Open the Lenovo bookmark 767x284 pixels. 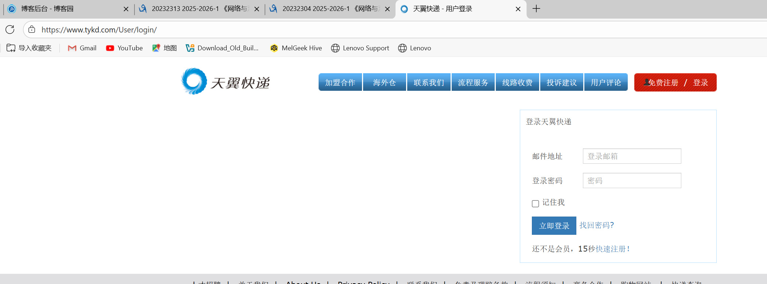pos(414,48)
